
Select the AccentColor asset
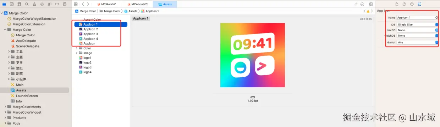click(x=92, y=20)
